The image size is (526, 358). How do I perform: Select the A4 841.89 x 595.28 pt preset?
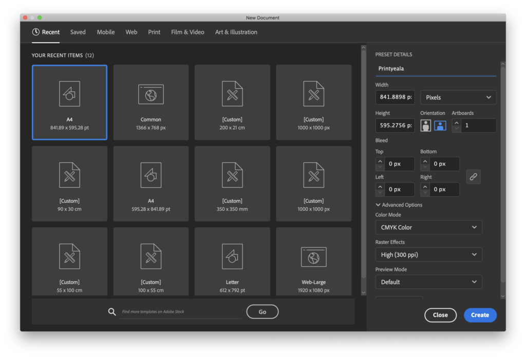click(x=69, y=102)
